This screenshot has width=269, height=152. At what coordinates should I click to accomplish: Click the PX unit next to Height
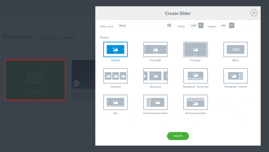[x=232, y=26]
